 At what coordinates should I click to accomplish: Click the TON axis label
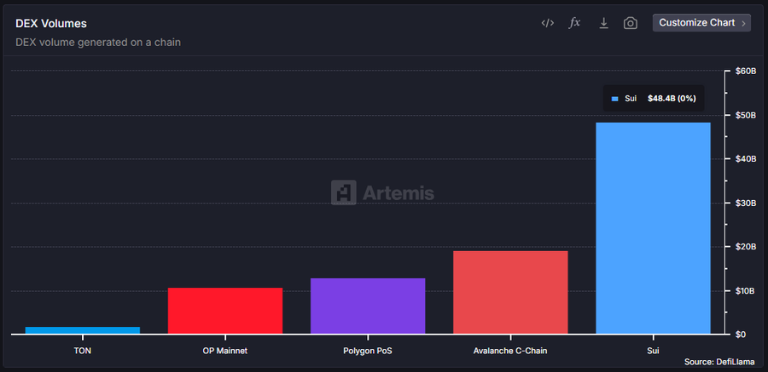[83, 351]
